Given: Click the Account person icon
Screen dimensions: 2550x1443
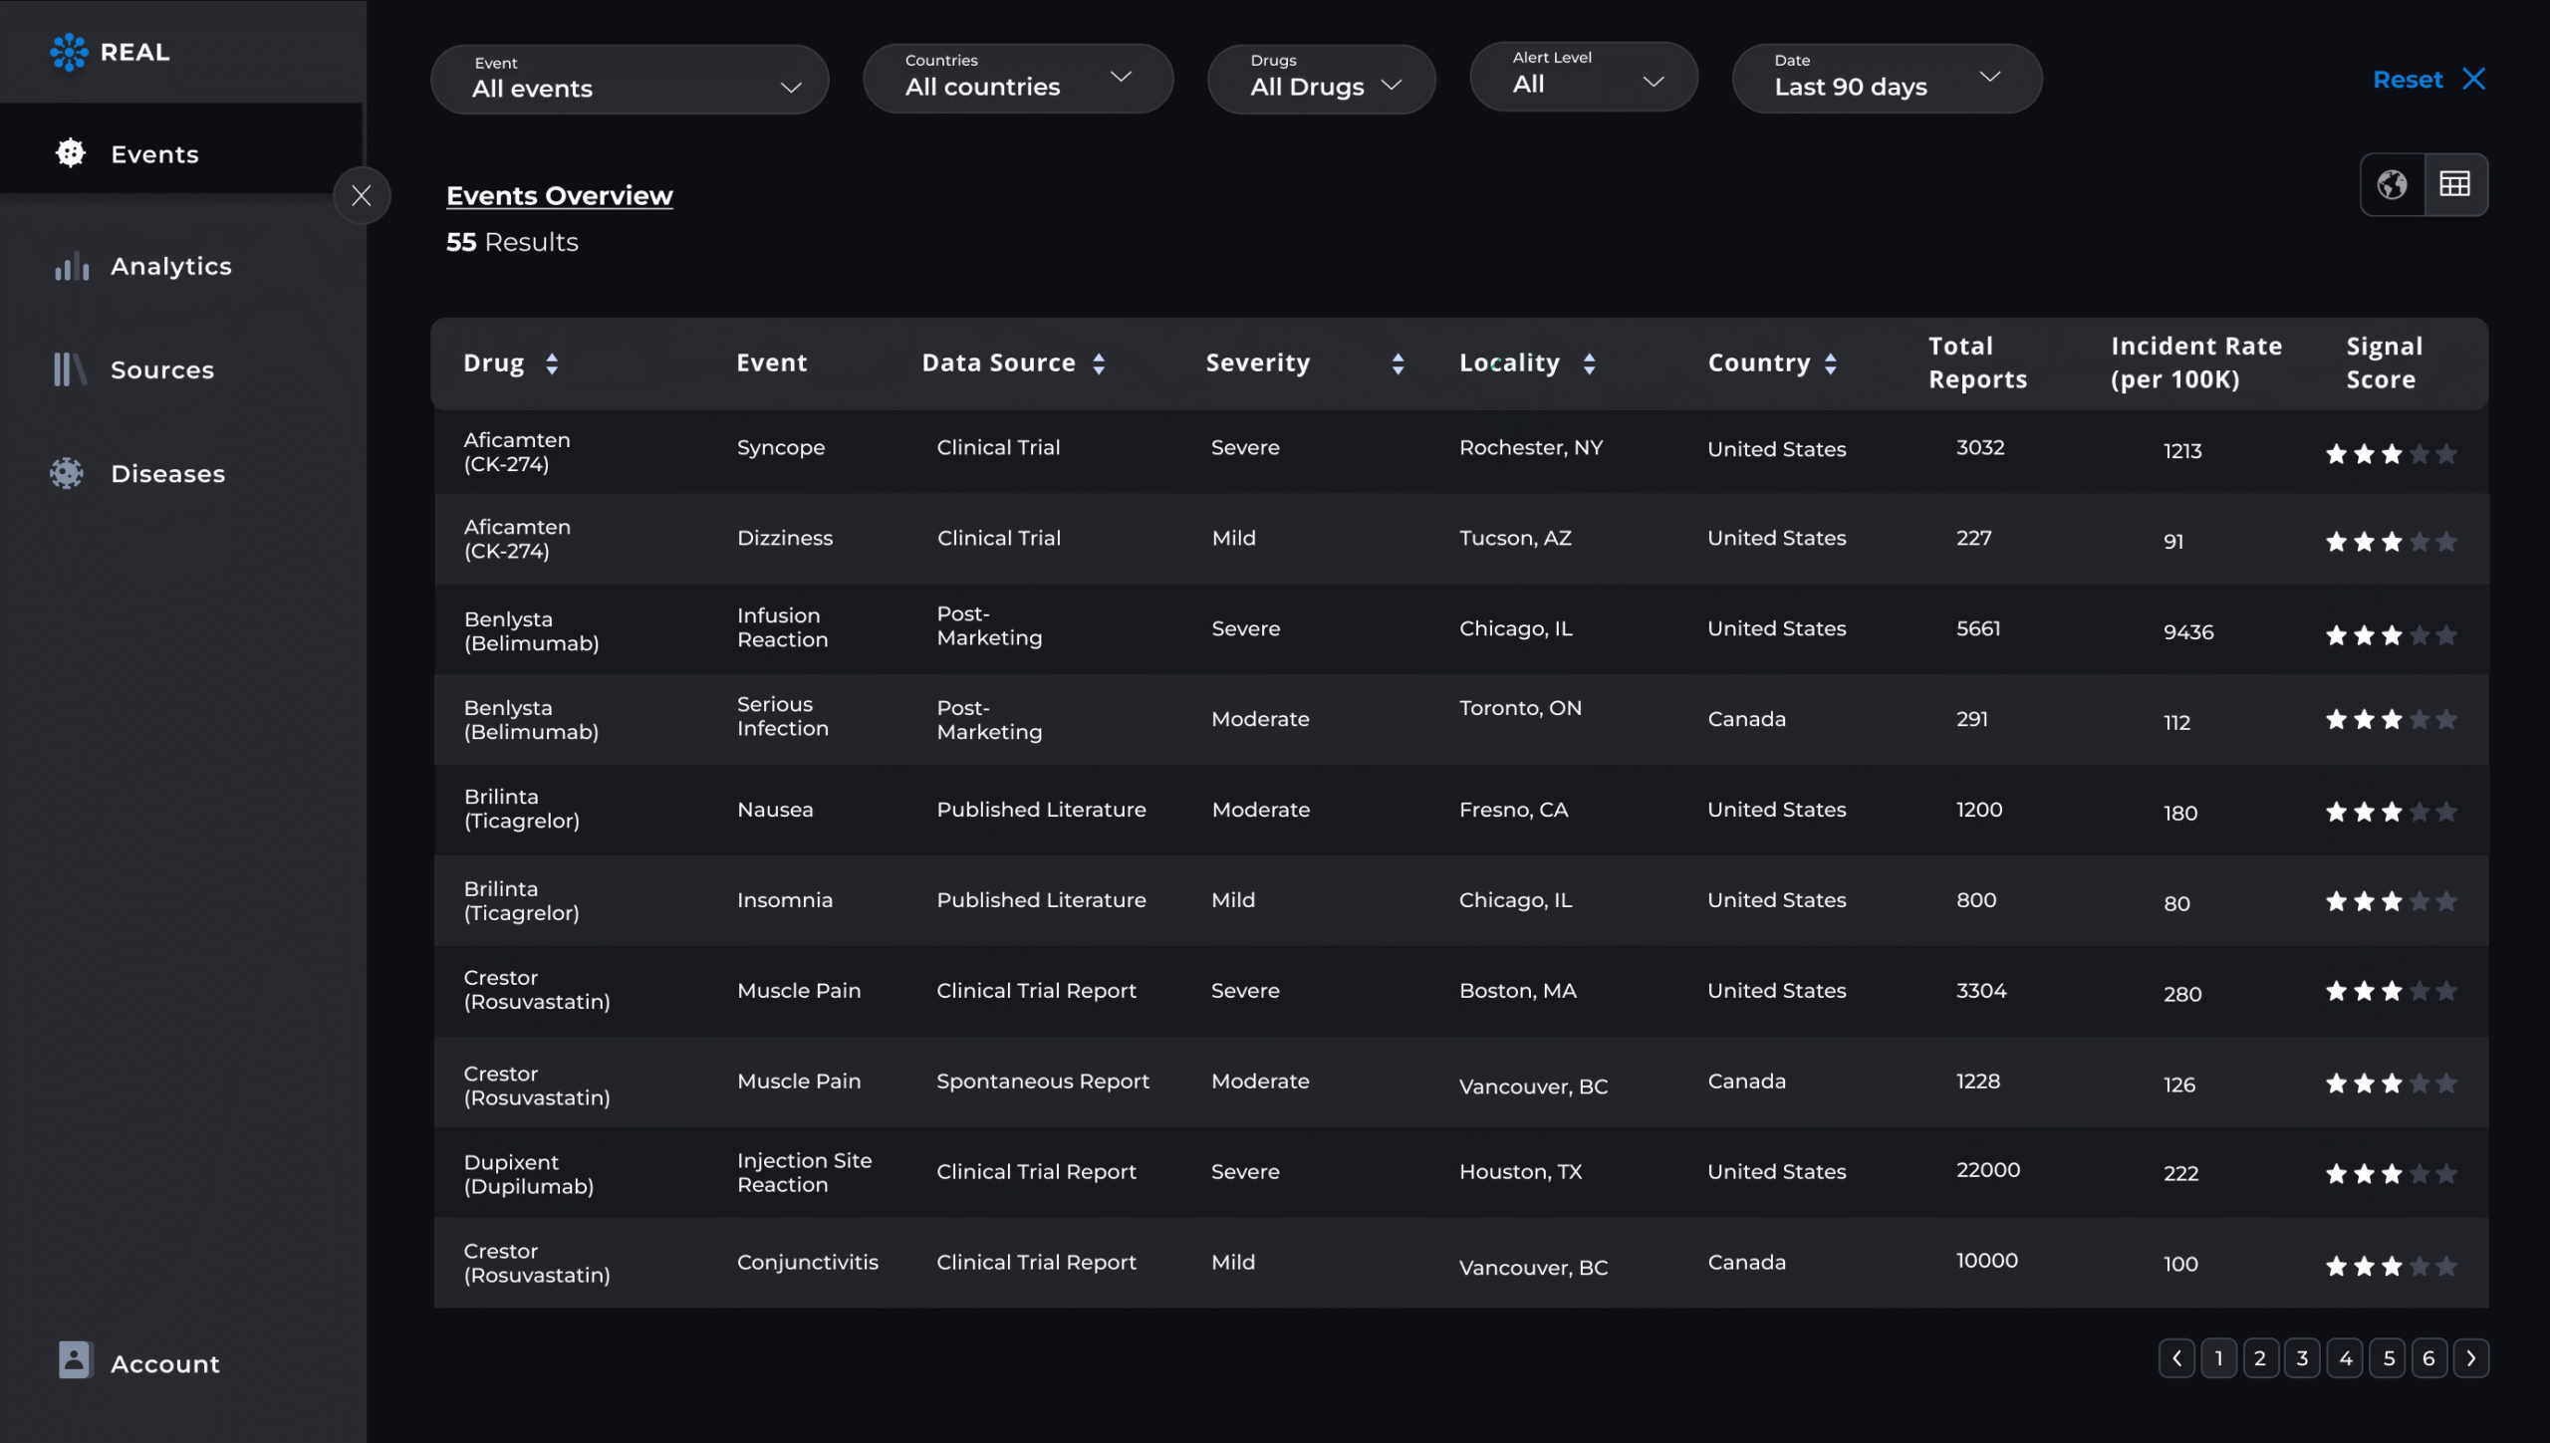Looking at the screenshot, I should click(75, 1359).
